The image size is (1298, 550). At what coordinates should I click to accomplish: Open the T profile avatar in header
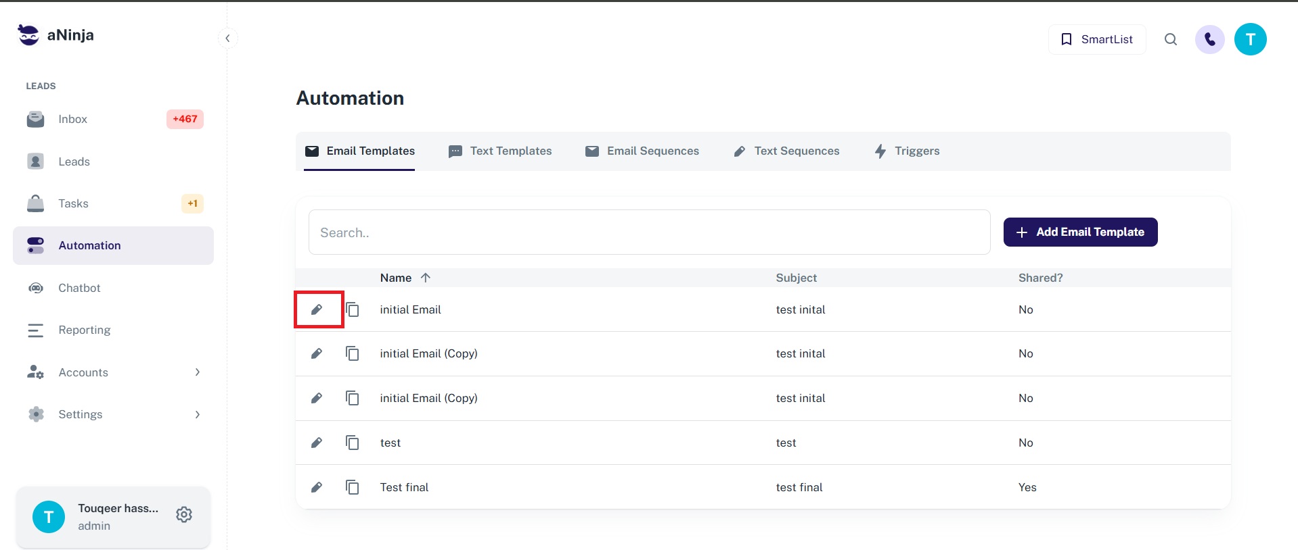[1250, 40]
